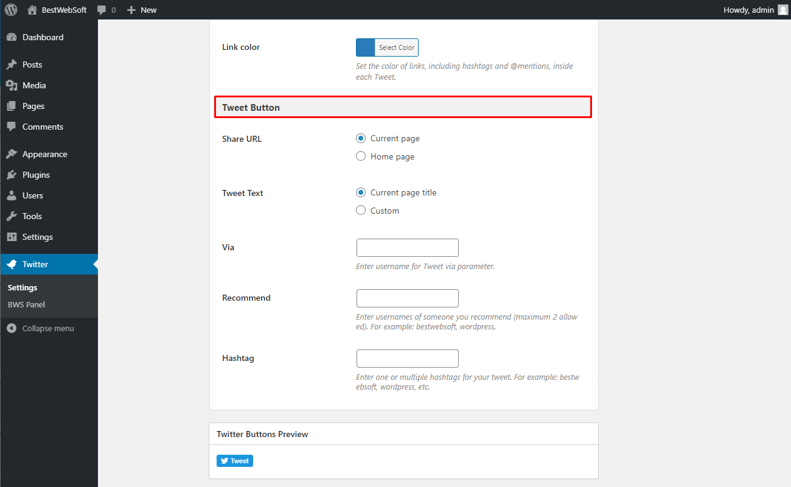
Task: Click Collapse menu text
Action: (x=48, y=328)
